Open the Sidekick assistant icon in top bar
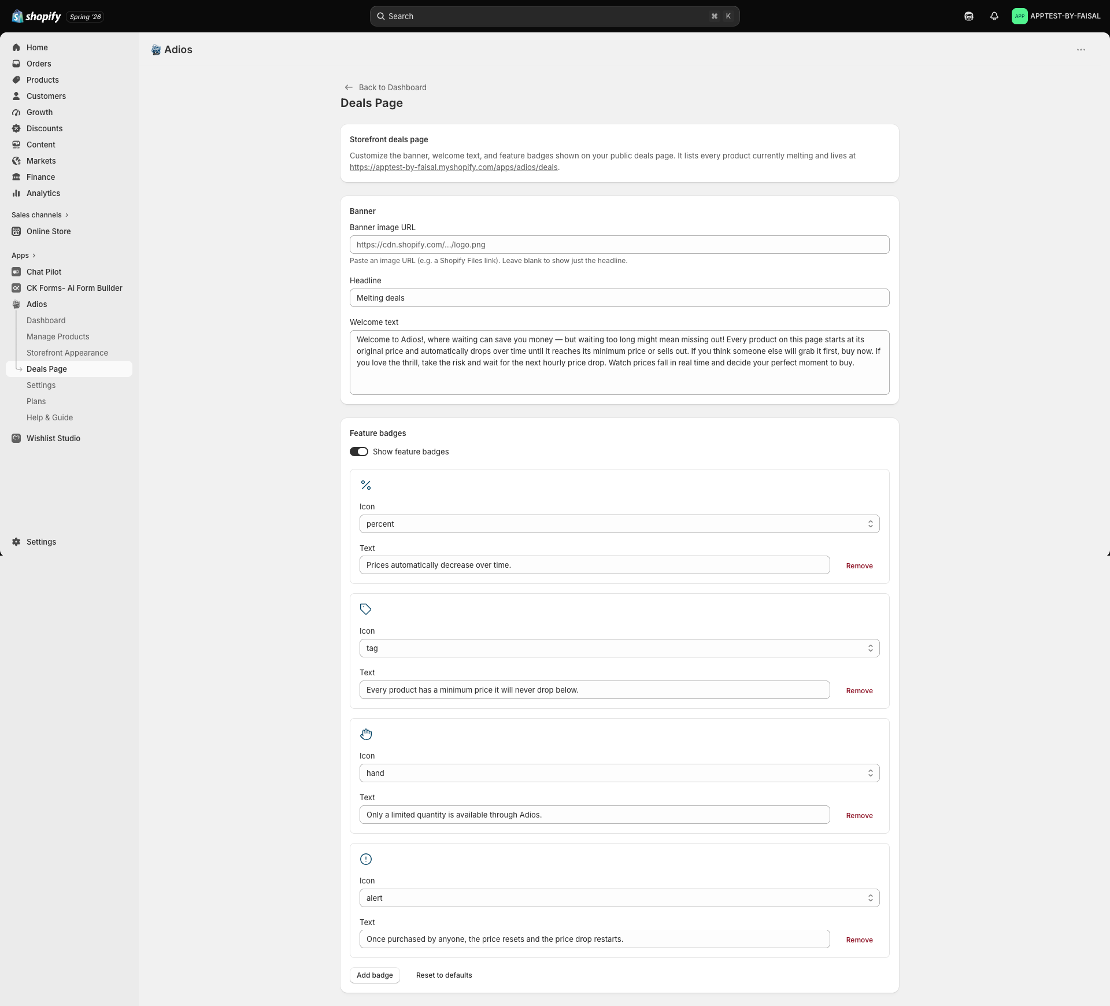The image size is (1110, 1006). point(969,16)
